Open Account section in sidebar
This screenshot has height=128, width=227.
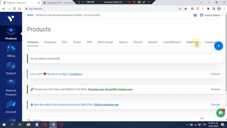(x=11, y=107)
